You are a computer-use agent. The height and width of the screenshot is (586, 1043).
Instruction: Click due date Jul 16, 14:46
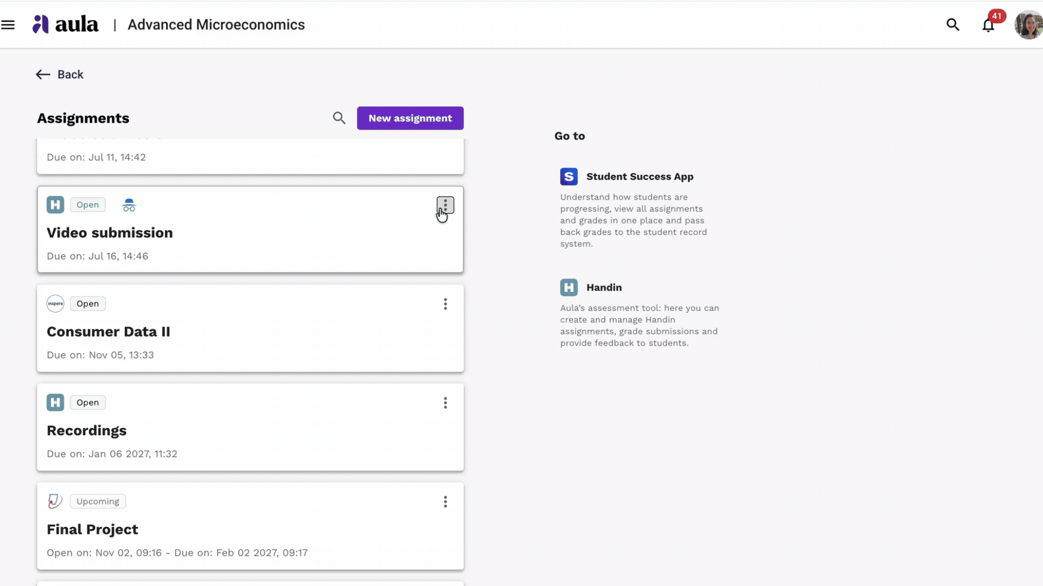[97, 256]
